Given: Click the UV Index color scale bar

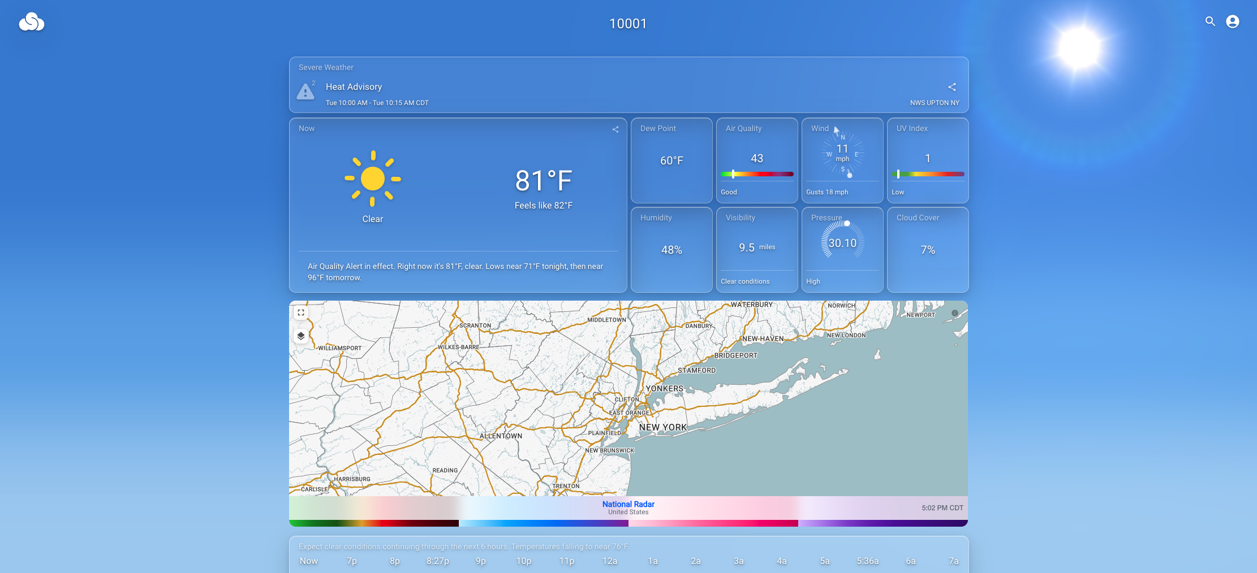Looking at the screenshot, I should pos(928,174).
